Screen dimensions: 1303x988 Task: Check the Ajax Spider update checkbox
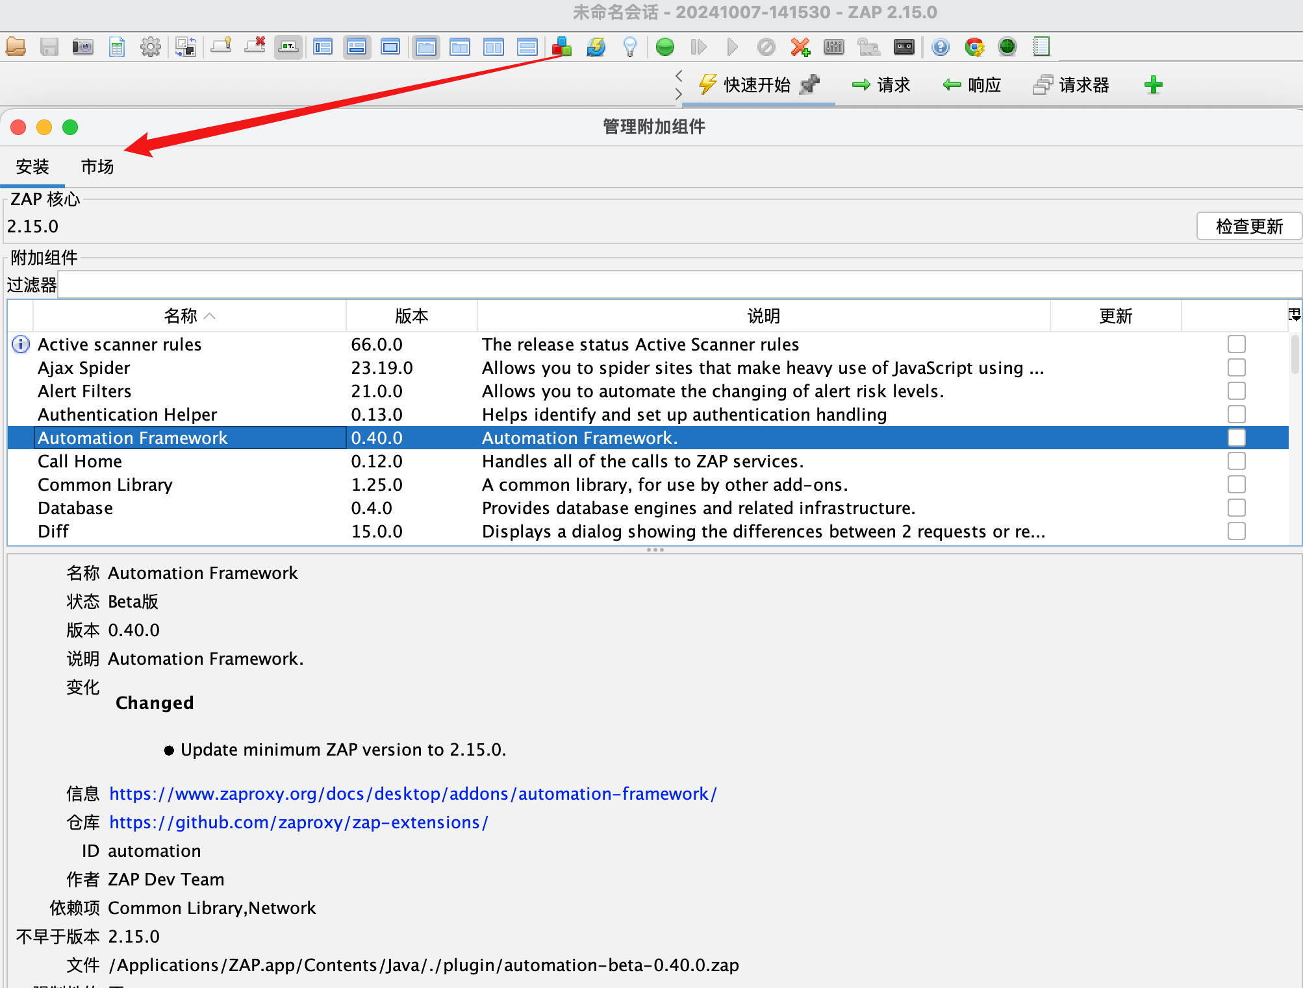point(1237,367)
